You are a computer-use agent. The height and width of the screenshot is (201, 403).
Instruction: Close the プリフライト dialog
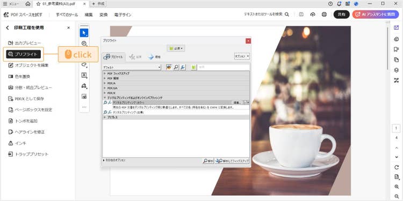coord(248,41)
